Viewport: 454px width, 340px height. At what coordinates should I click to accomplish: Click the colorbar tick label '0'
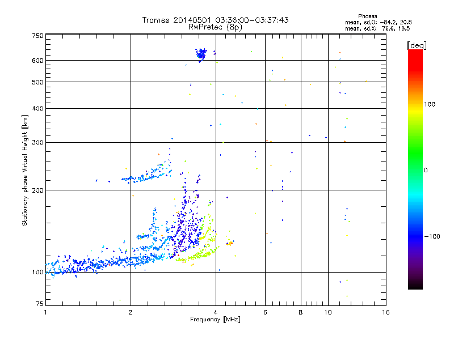tap(426, 171)
